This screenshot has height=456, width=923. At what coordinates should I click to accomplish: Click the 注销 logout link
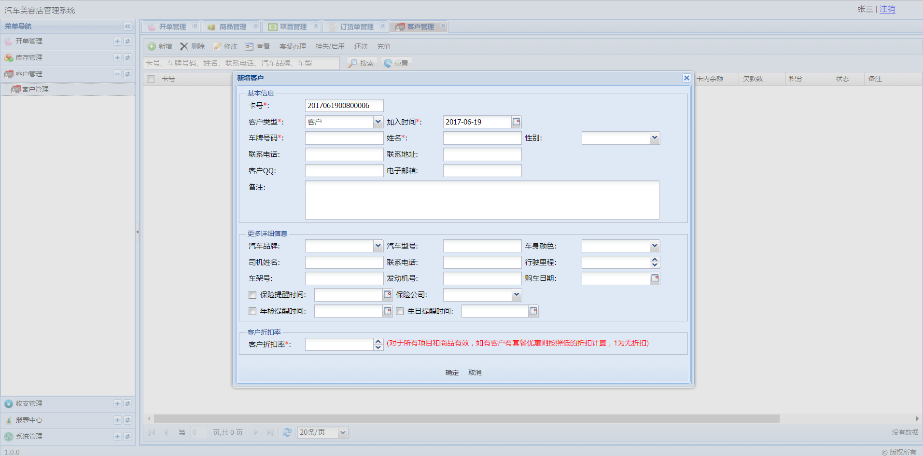tap(887, 9)
